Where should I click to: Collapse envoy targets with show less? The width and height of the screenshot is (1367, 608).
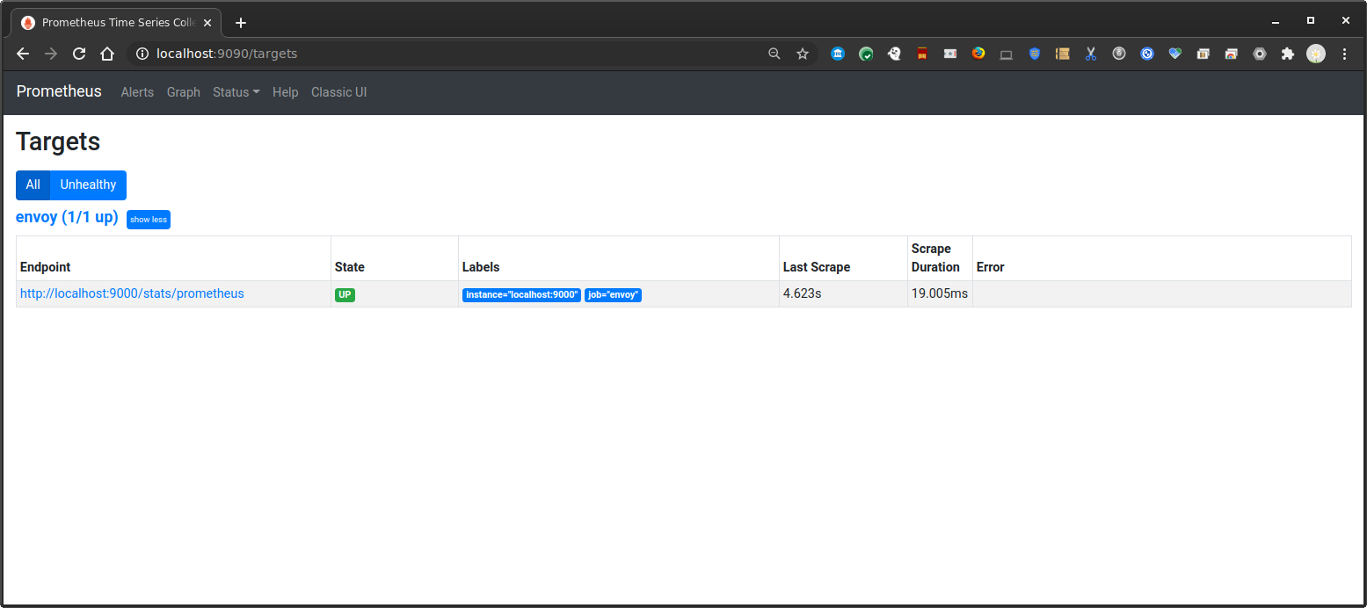point(149,220)
